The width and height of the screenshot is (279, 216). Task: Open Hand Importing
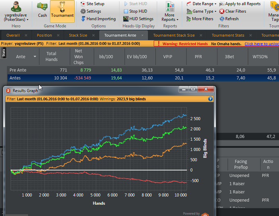(x=98, y=19)
